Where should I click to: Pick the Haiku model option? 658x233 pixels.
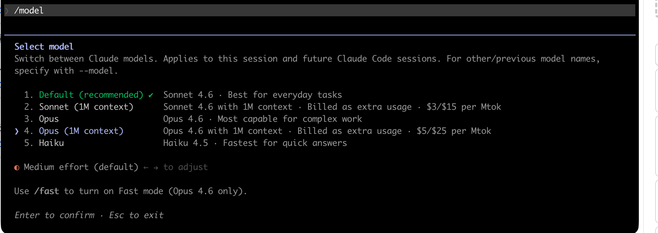click(x=51, y=143)
